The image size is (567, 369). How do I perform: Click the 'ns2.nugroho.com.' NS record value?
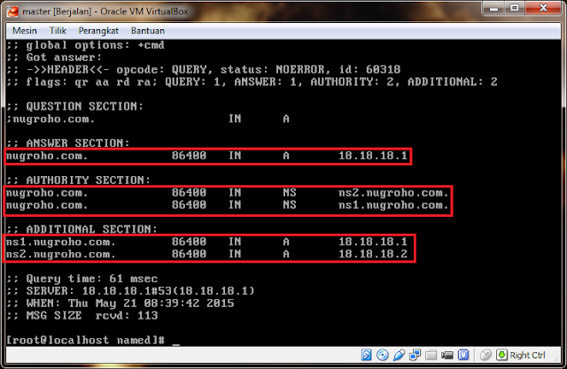[393, 192]
